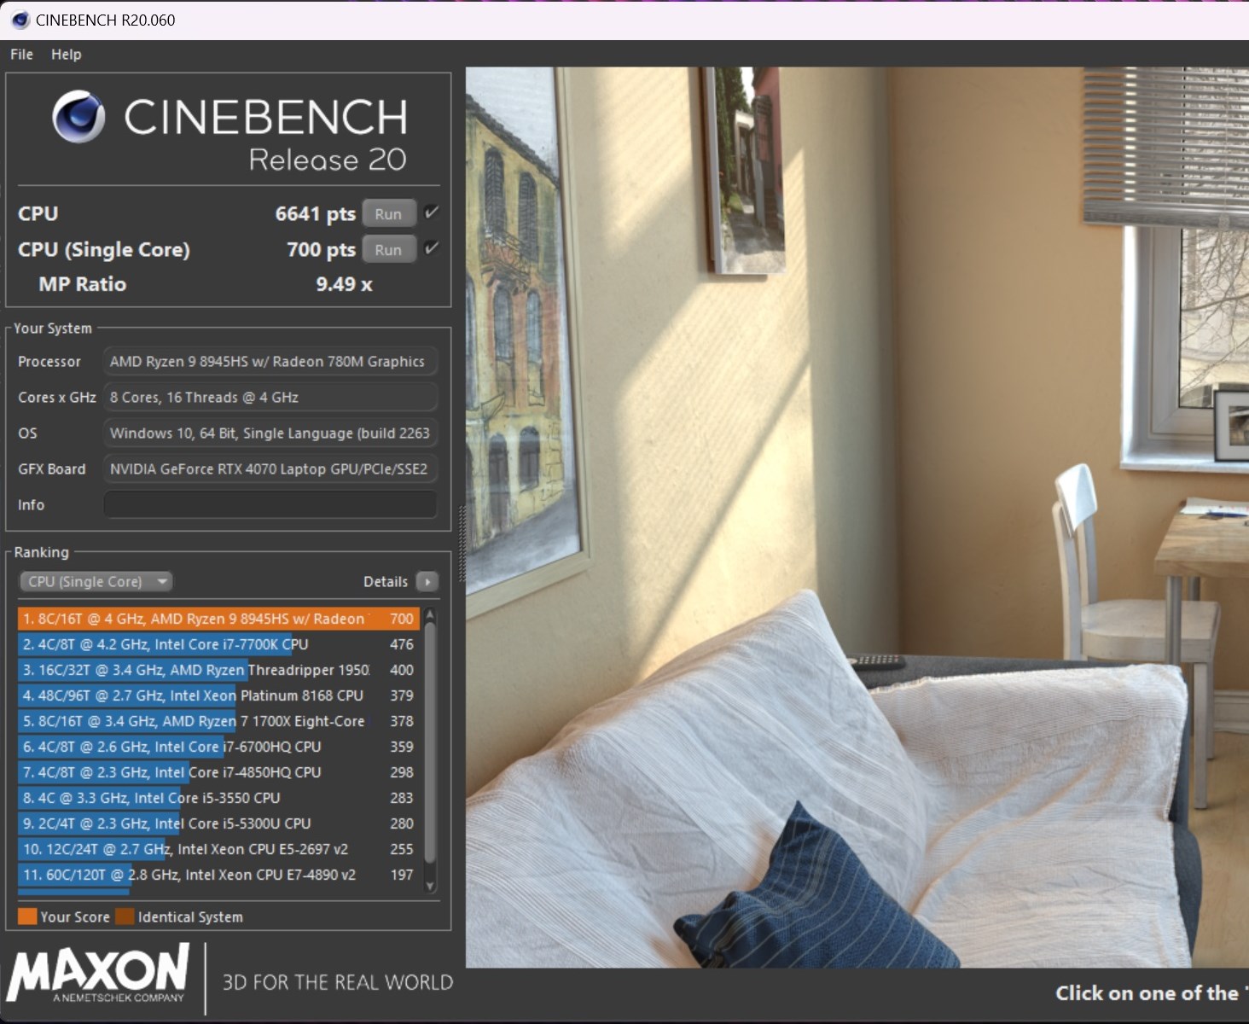Toggle the CPU test checkbox
The width and height of the screenshot is (1249, 1024).
click(432, 212)
